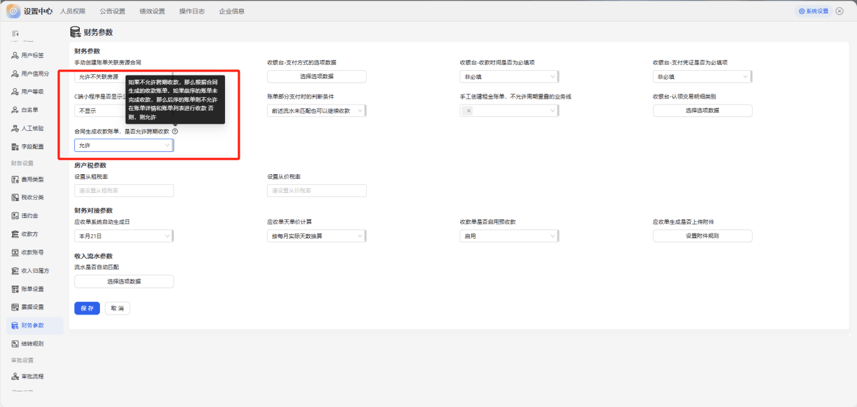Viewport: 857px width, 407px height.
Task: Open 违约金 icon in the sidebar
Action: pyautogui.click(x=15, y=216)
